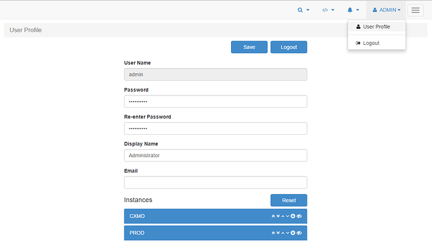Open the code tools dropdown in navbar

328,10
